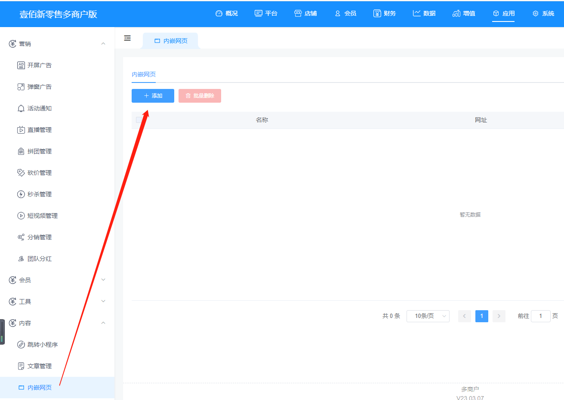Click the 店铺 shop icon in the top bar
This screenshot has height=400, width=564.
(298, 13)
